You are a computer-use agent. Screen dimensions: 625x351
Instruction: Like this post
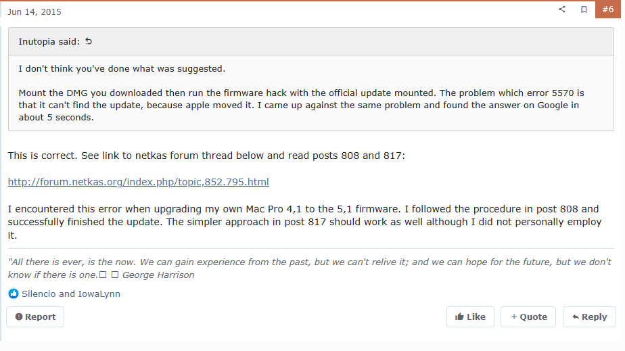click(470, 317)
